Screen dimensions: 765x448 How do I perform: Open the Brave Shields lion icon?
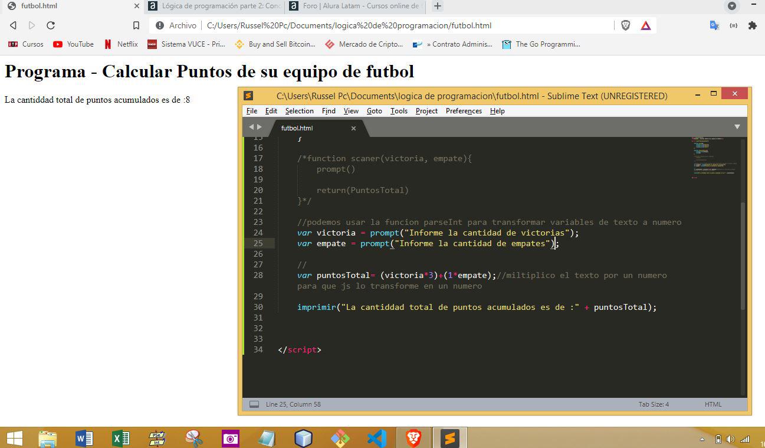pos(626,25)
